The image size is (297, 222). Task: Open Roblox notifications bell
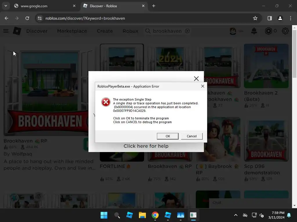[254, 31]
